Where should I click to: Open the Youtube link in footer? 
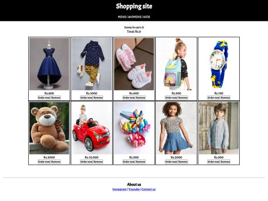coord(134,189)
